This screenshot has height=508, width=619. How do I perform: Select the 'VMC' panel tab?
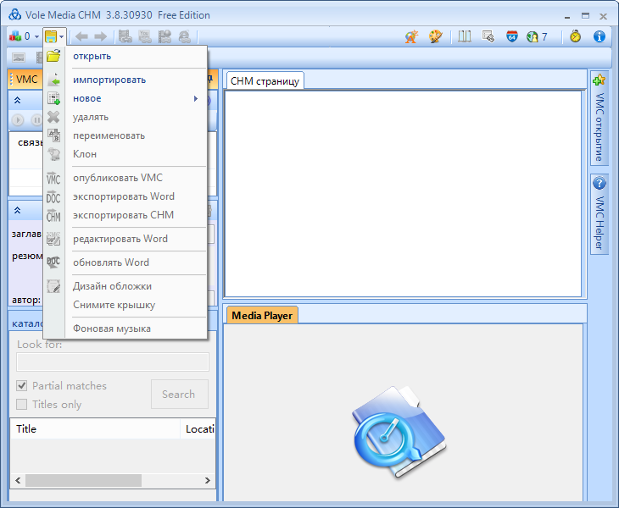(x=26, y=80)
